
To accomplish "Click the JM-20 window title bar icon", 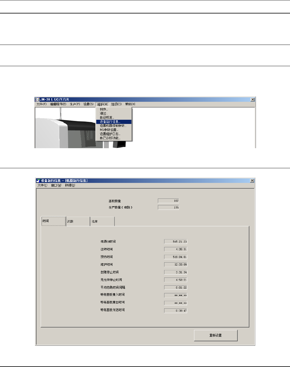I will (x=38, y=99).
